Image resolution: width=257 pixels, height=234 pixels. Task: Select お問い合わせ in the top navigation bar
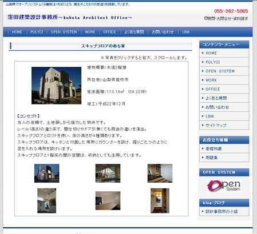click(x=163, y=32)
